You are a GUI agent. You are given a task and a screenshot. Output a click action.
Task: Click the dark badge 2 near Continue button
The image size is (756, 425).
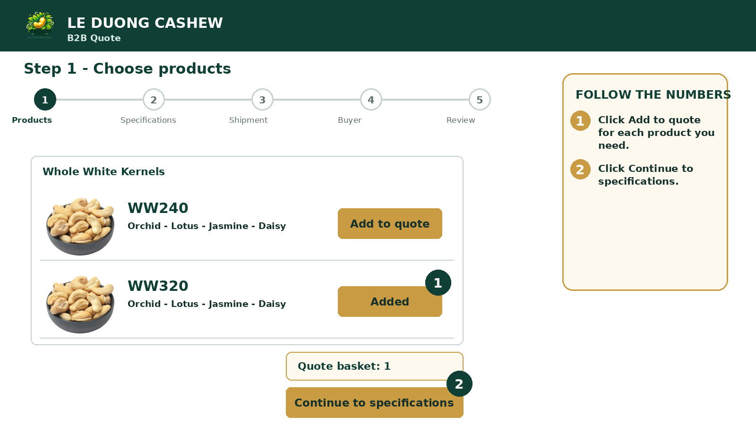click(x=459, y=384)
